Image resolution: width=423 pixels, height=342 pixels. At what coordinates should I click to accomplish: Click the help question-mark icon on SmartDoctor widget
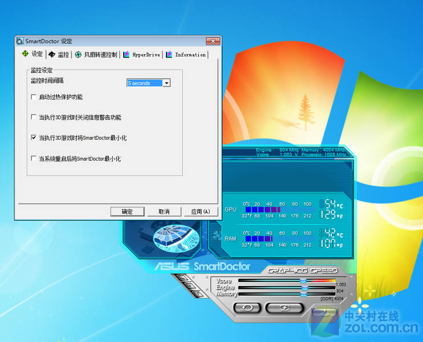[198, 294]
